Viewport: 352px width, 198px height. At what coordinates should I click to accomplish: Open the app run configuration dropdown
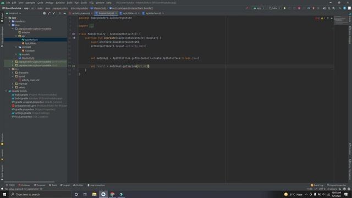point(259,8)
